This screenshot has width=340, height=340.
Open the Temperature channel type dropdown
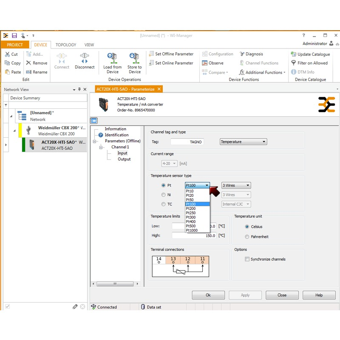click(x=243, y=142)
